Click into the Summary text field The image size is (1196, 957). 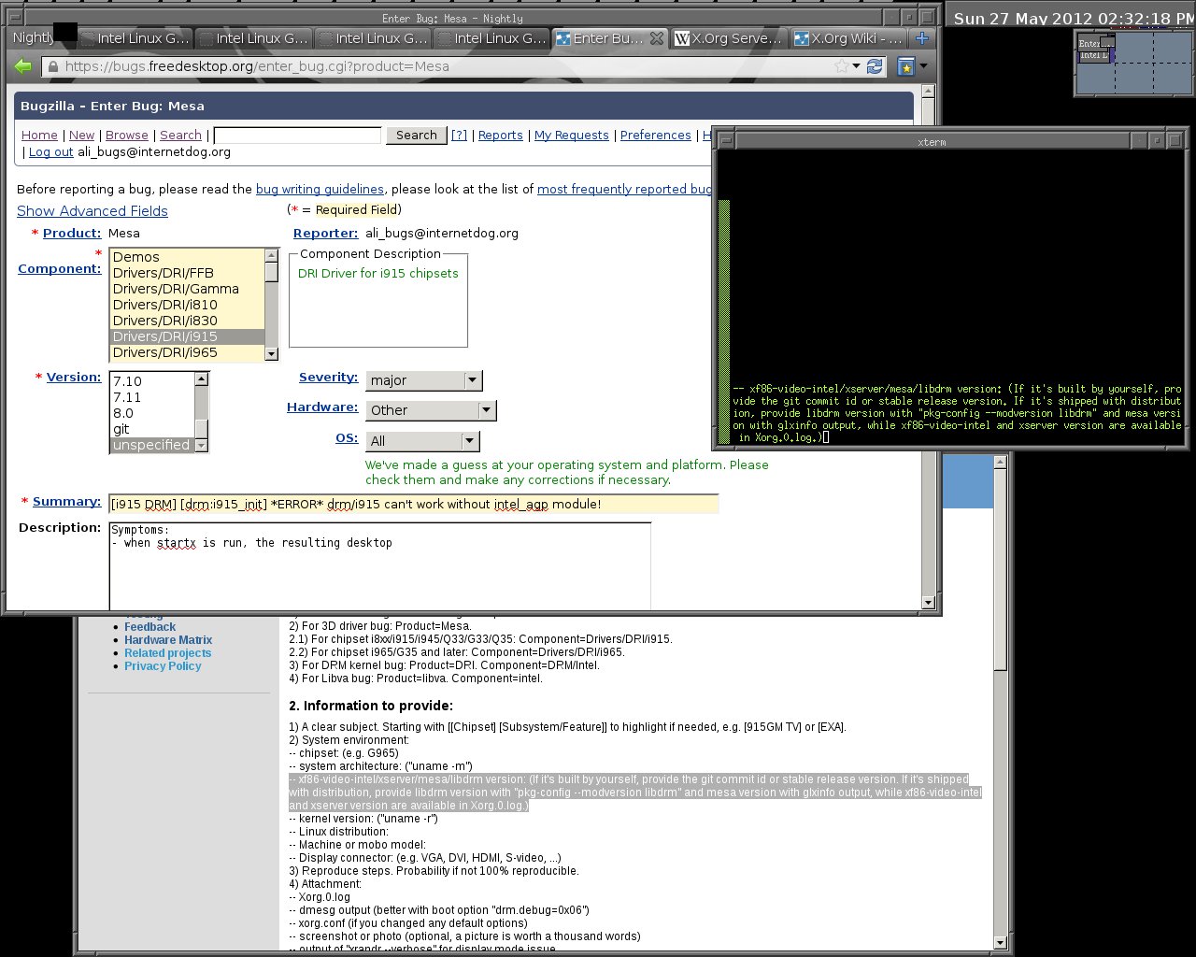tap(413, 505)
